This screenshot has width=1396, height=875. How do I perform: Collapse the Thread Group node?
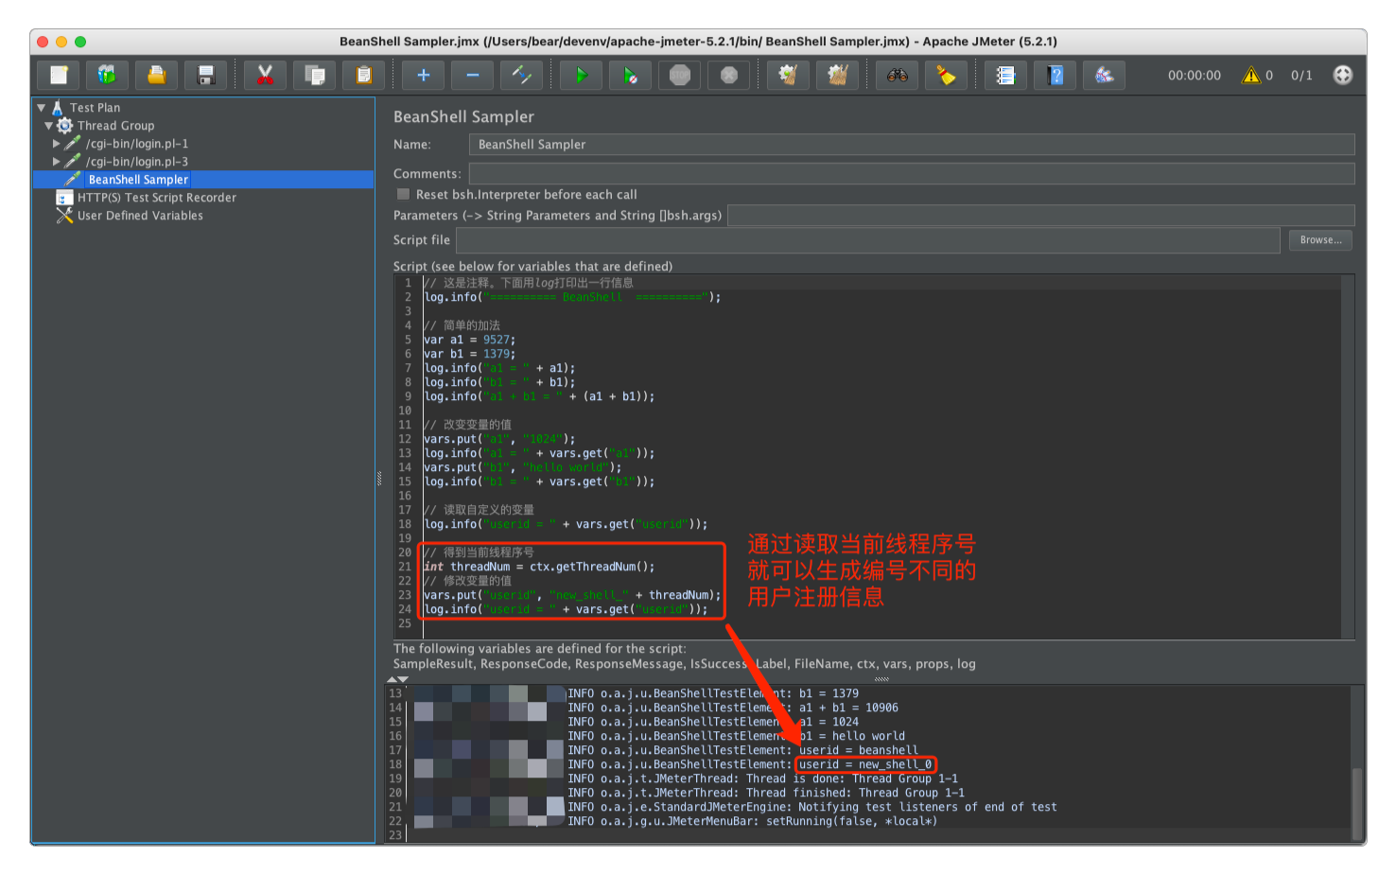point(49,126)
